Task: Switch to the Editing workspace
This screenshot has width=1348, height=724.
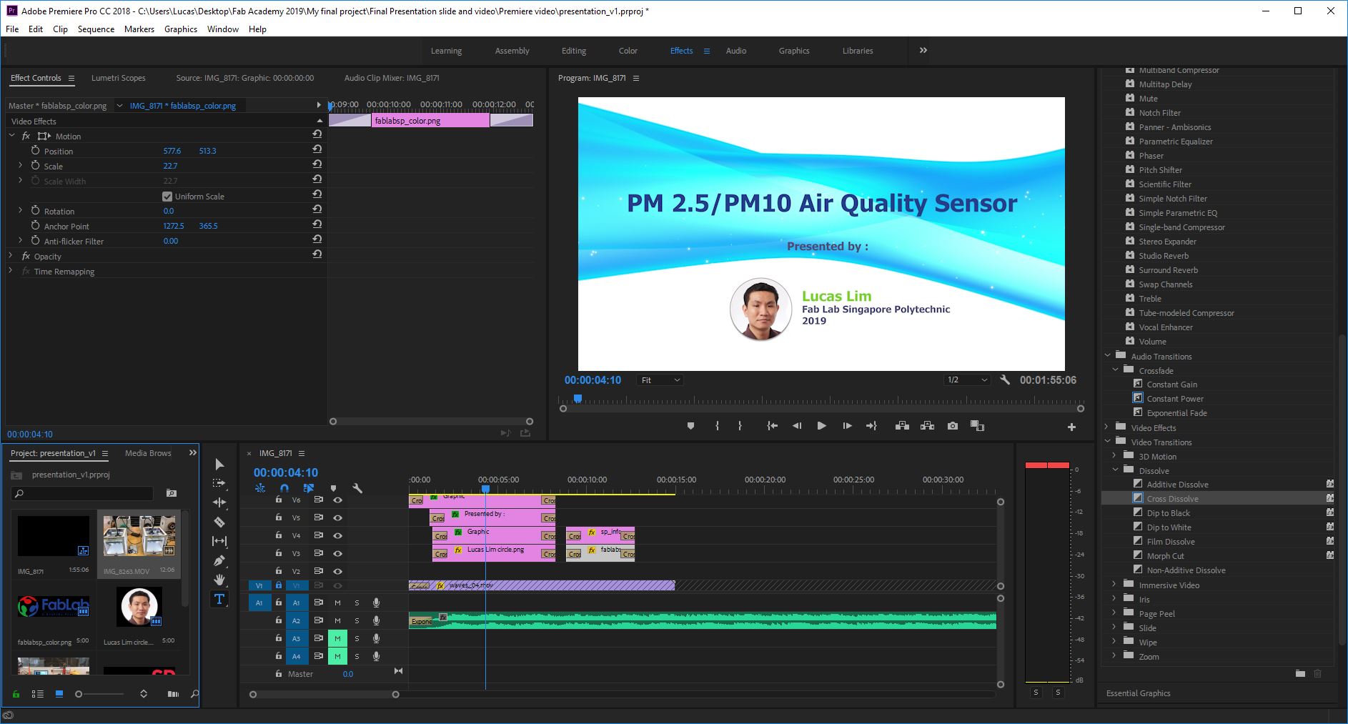Action: pos(573,51)
